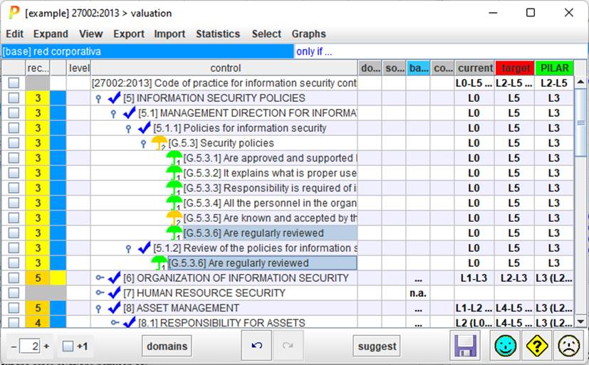Image resolution: width=589 pixels, height=365 pixels.
Task: Tick the checkbox in the [5.1.2] Review row
Action: point(14,248)
